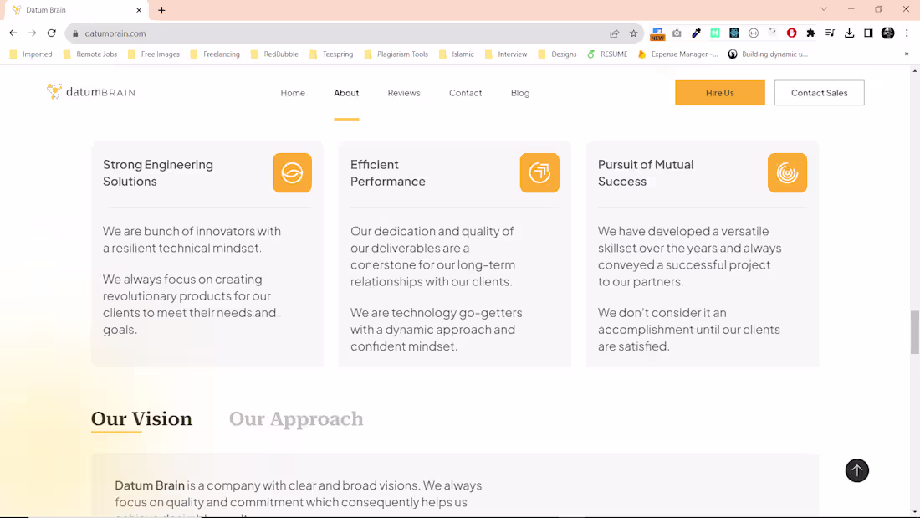This screenshot has height=518, width=920.
Task: Click the Strong Engineering Solutions heading
Action: 158,172
